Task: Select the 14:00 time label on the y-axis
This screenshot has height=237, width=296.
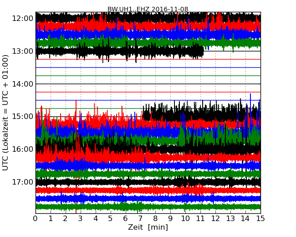Action: [x=23, y=84]
